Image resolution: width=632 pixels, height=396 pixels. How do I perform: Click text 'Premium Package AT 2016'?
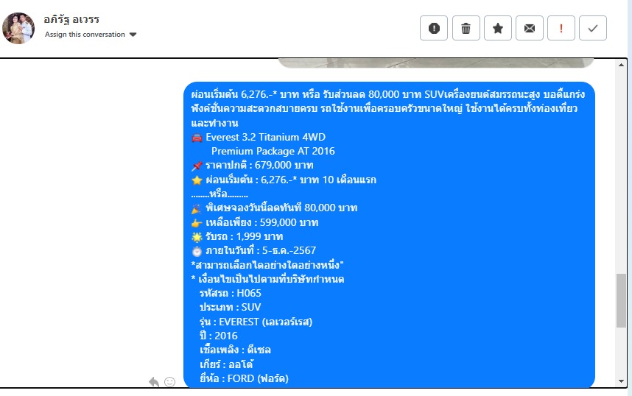[273, 151]
